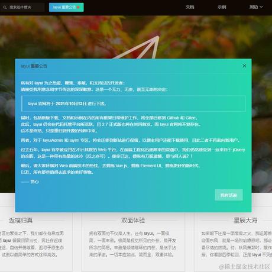The height and width of the screenshot is (272, 272).
Task: Click the 双面体验 heading
Action: [133, 220]
